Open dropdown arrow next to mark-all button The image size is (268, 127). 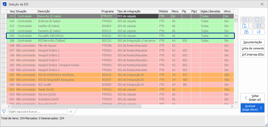(x=250, y=20)
